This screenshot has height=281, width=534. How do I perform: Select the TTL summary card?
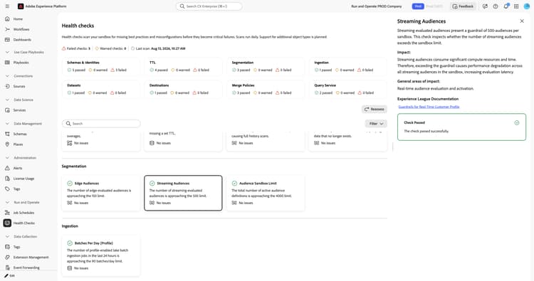coord(183,66)
